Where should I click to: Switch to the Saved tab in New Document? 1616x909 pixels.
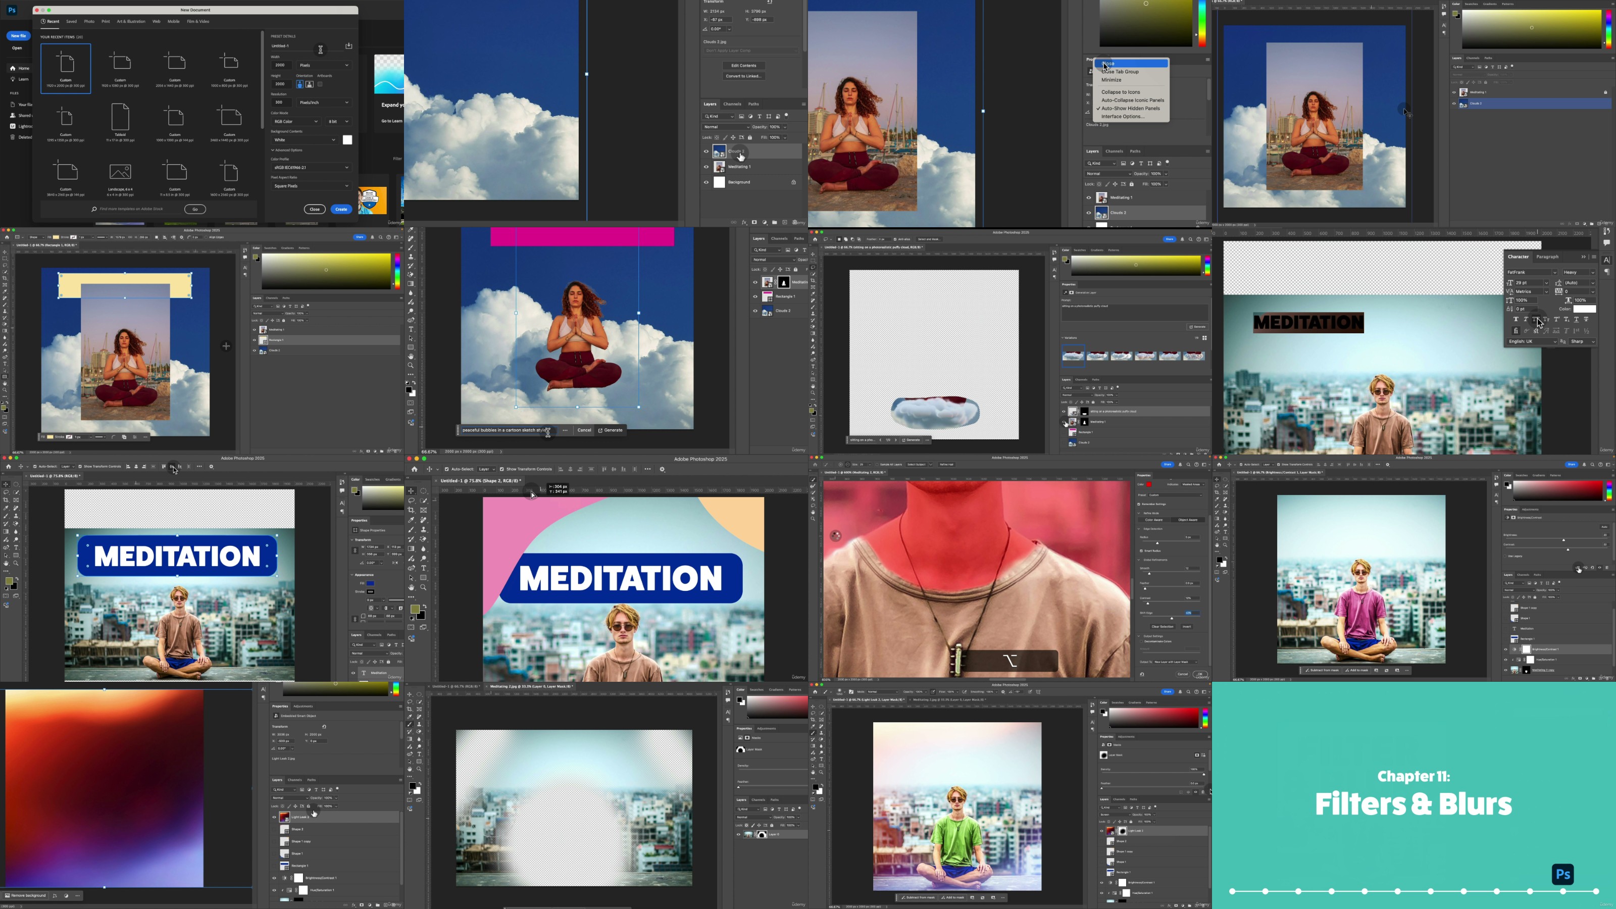coord(72,21)
